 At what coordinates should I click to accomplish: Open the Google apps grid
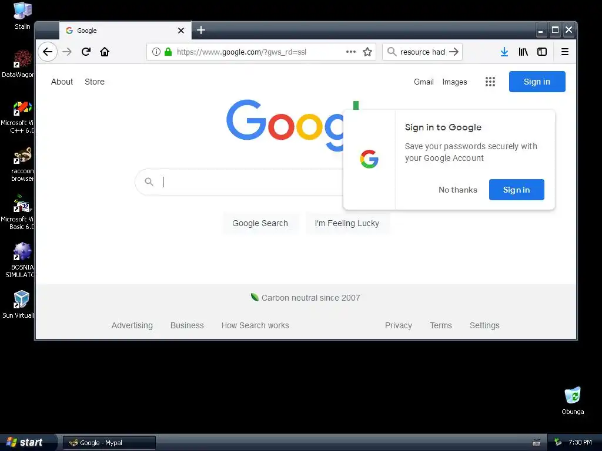(x=490, y=82)
